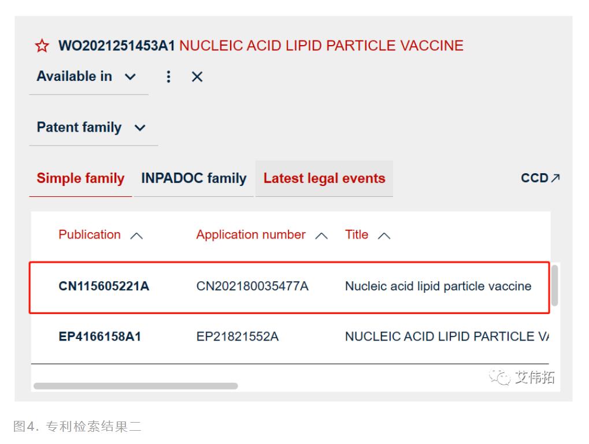Click the vertical scrollbar of family table
The image size is (589, 444).
pyautogui.click(x=555, y=285)
